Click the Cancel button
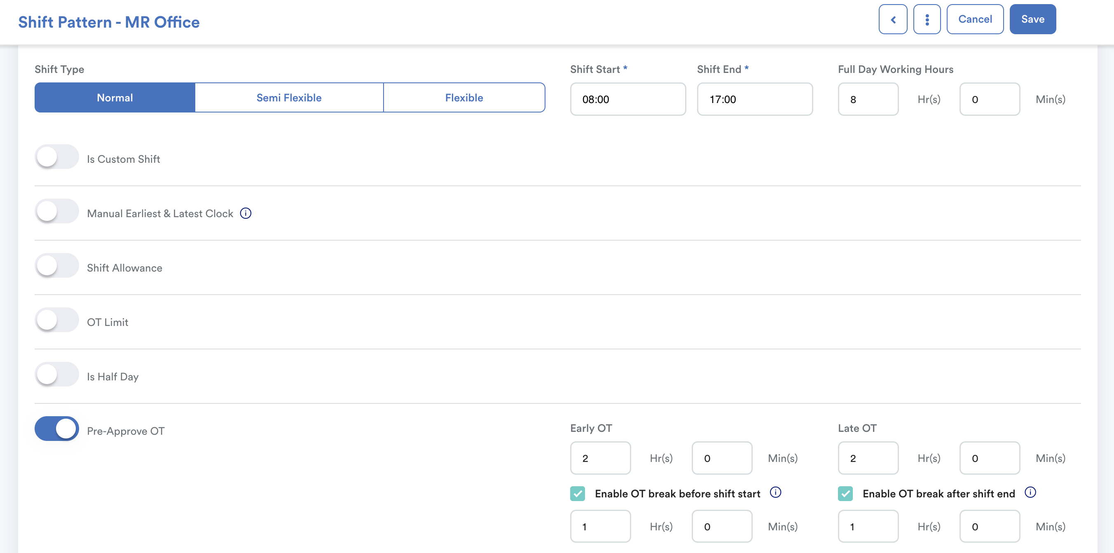This screenshot has height=553, width=1114. pos(975,19)
